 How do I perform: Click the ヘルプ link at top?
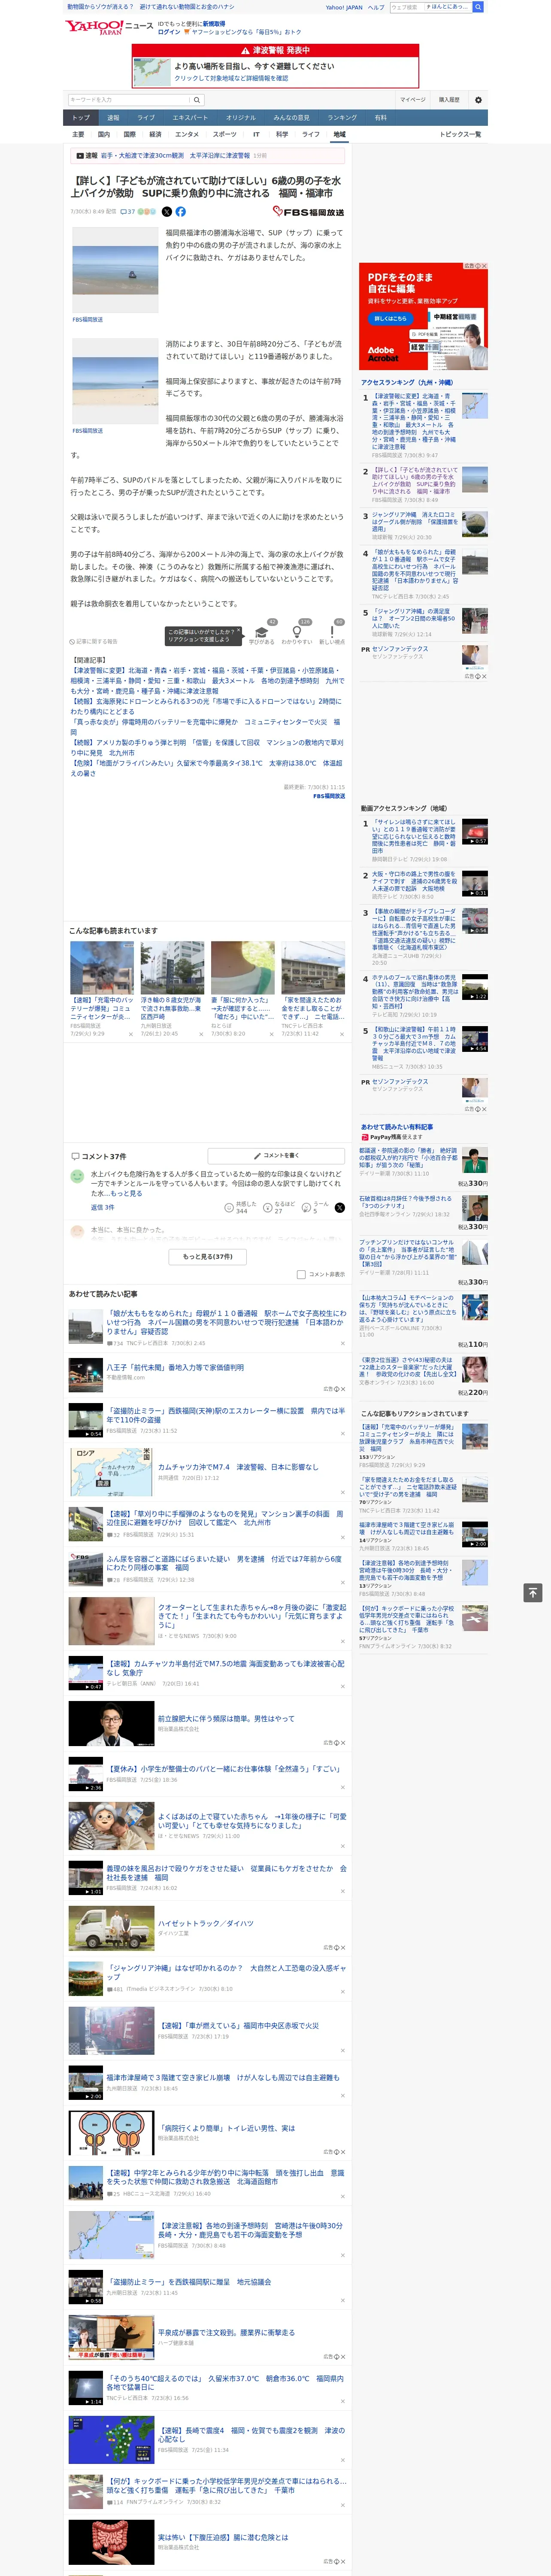[x=375, y=7]
